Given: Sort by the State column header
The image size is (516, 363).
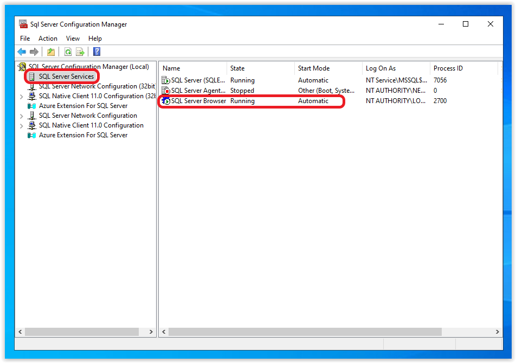Looking at the screenshot, I should coord(261,68).
